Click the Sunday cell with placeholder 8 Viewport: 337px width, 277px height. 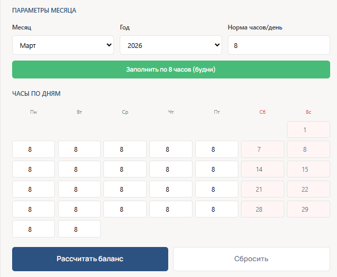(308, 150)
